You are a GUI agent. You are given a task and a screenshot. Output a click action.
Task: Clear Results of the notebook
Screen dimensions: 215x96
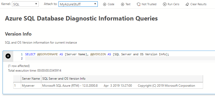(196, 4)
